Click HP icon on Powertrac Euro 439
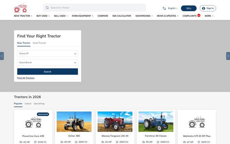Viewport: 230px width, 144px height. point(21,142)
